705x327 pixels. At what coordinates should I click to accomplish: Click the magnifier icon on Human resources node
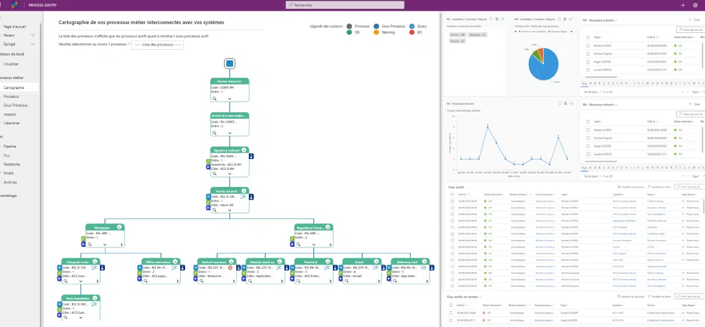point(214,99)
